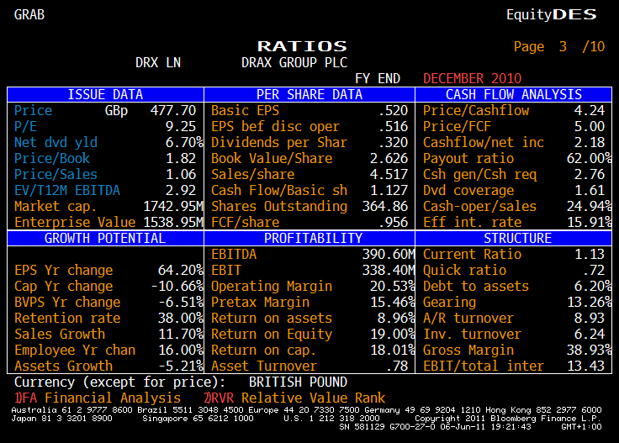The width and height of the screenshot is (619, 443).
Task: Select Asset Turnover value .78
Action: pyautogui.click(x=397, y=366)
